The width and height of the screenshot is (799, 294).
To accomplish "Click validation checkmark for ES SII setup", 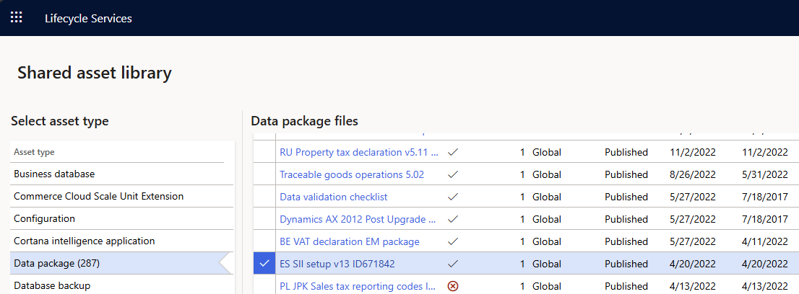I will click(x=452, y=264).
